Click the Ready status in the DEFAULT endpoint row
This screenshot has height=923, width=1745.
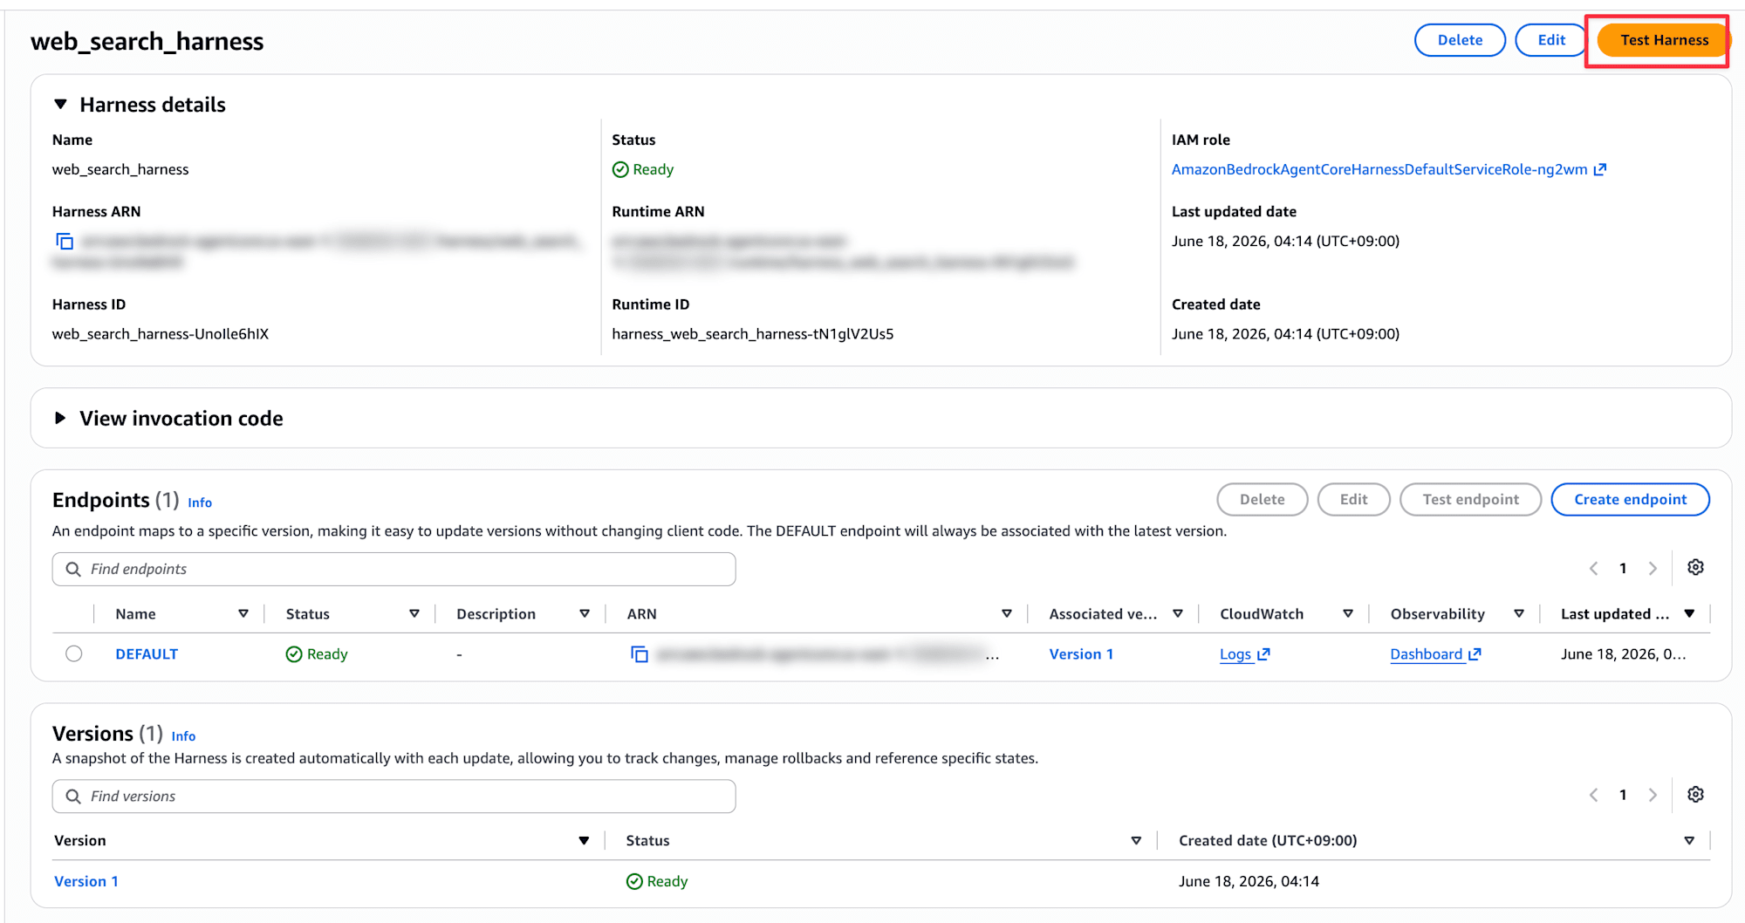pos(317,654)
